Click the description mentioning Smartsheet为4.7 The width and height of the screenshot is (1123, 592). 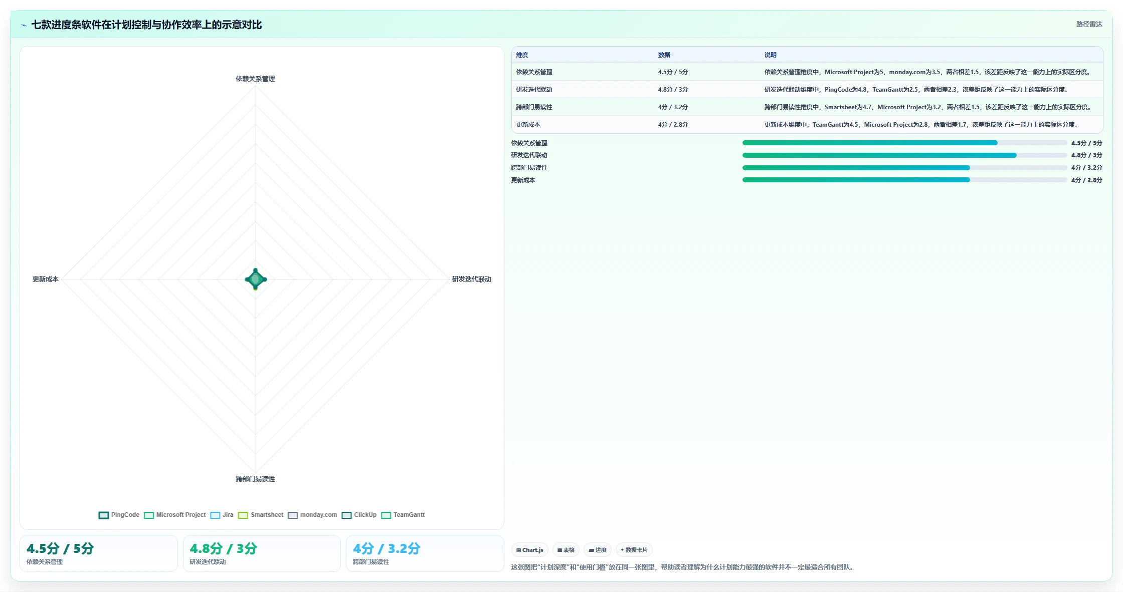tap(928, 107)
